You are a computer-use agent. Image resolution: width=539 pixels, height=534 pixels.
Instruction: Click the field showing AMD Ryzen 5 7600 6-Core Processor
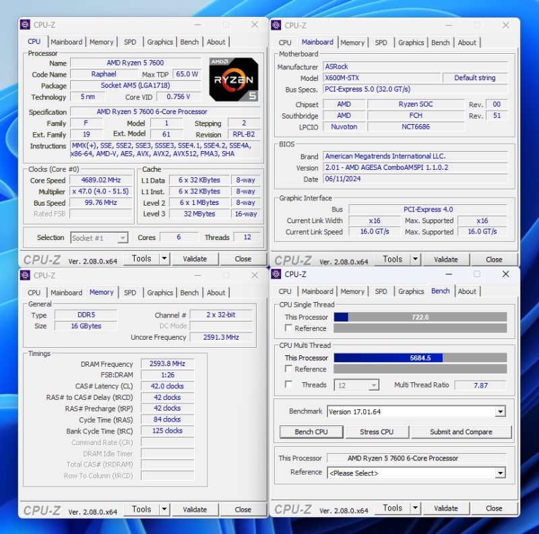pos(416,458)
